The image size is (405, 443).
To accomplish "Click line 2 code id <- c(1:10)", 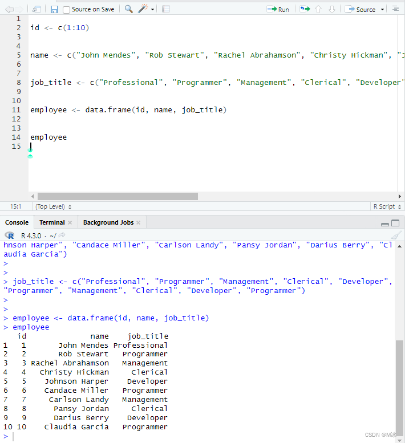I will [x=60, y=28].
